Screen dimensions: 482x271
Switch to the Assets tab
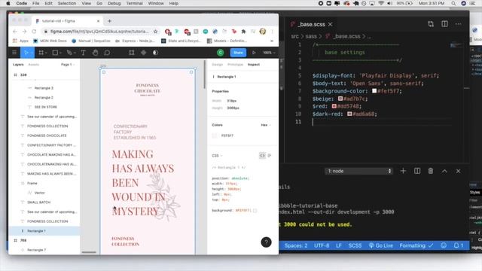(33, 65)
